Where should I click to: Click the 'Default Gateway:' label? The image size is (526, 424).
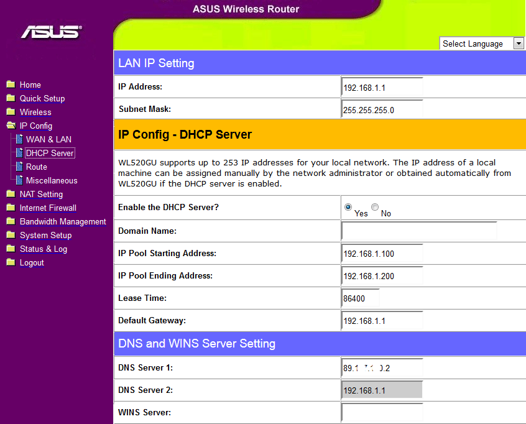pyautogui.click(x=152, y=320)
